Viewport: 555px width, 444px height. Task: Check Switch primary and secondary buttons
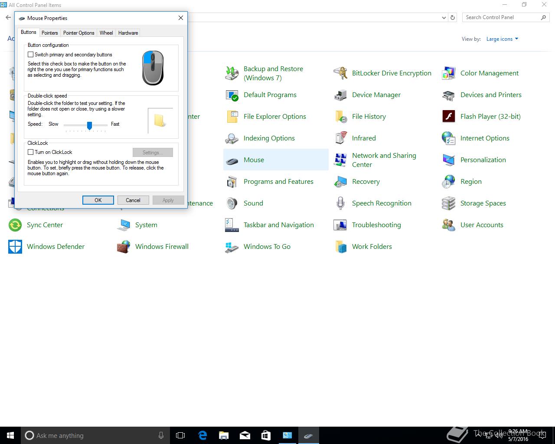pos(30,55)
